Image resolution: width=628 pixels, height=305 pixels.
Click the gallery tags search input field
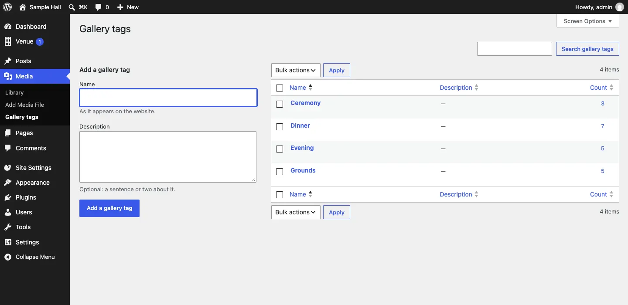coord(515,49)
